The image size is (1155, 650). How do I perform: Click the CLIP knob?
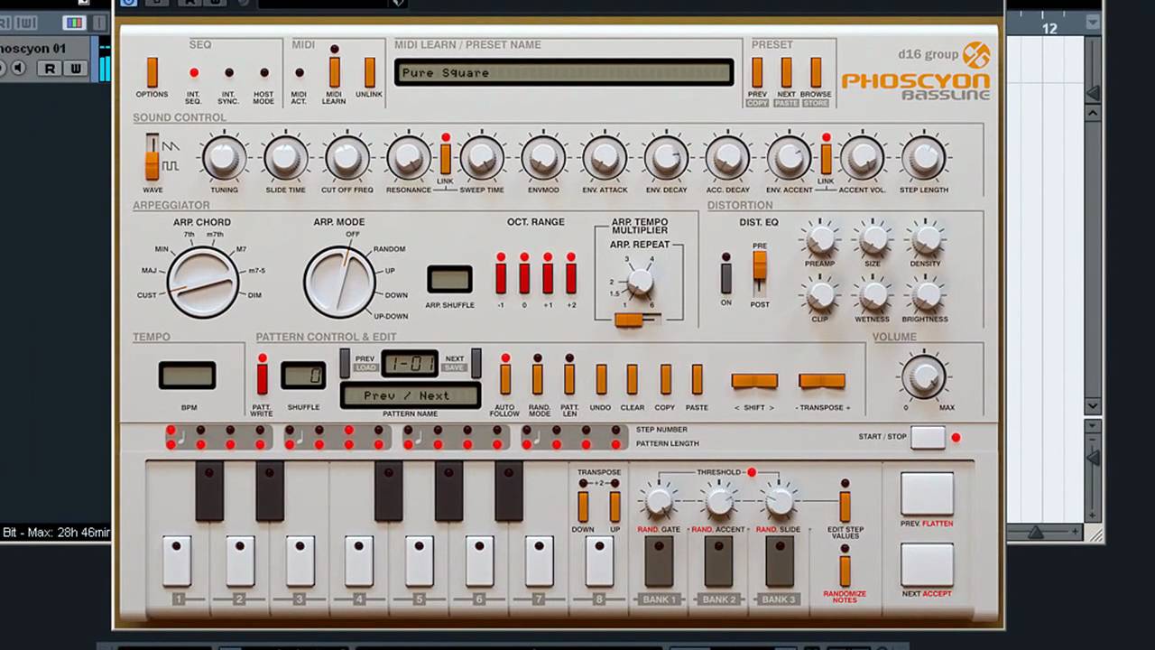[x=820, y=294]
